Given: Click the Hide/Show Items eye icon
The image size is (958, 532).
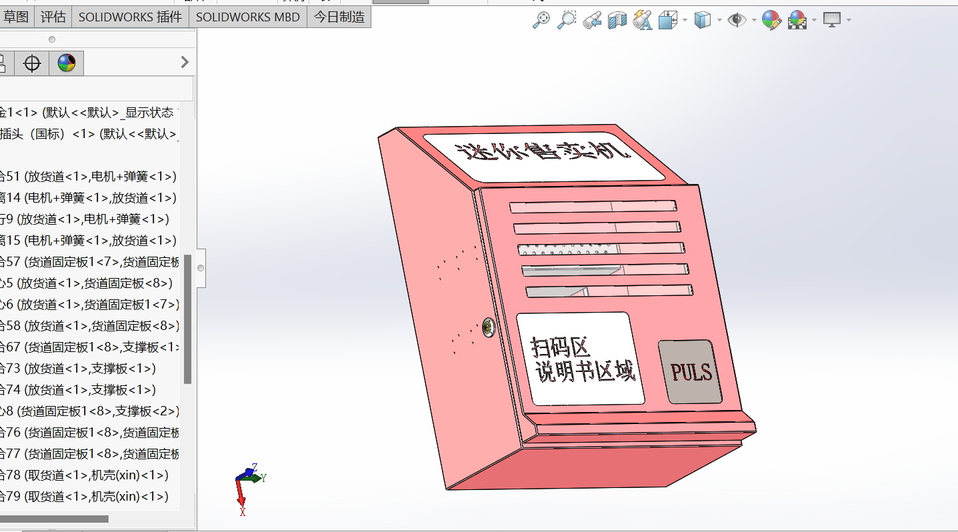Looking at the screenshot, I should pyautogui.click(x=736, y=20).
